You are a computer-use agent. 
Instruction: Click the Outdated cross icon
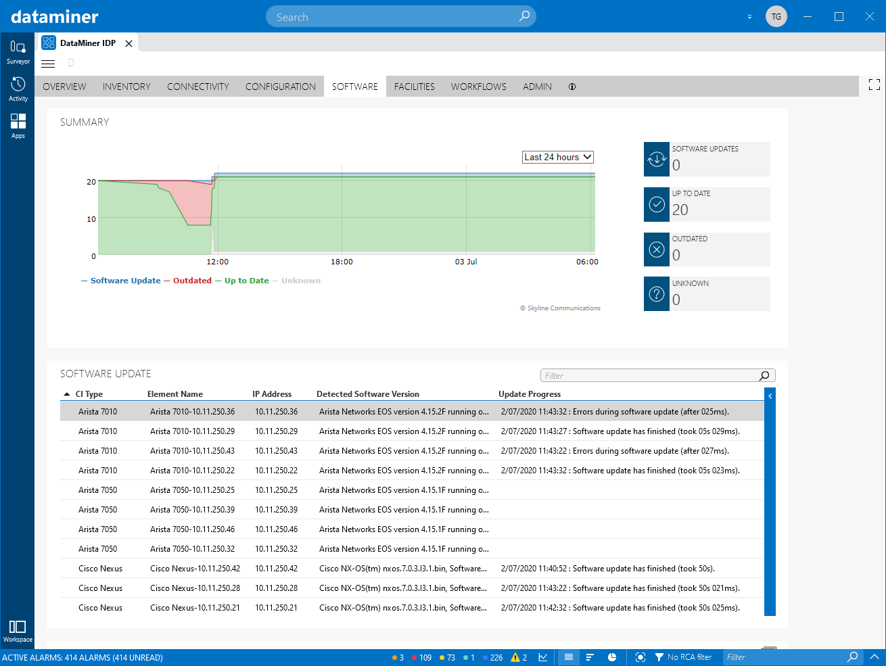pos(657,249)
